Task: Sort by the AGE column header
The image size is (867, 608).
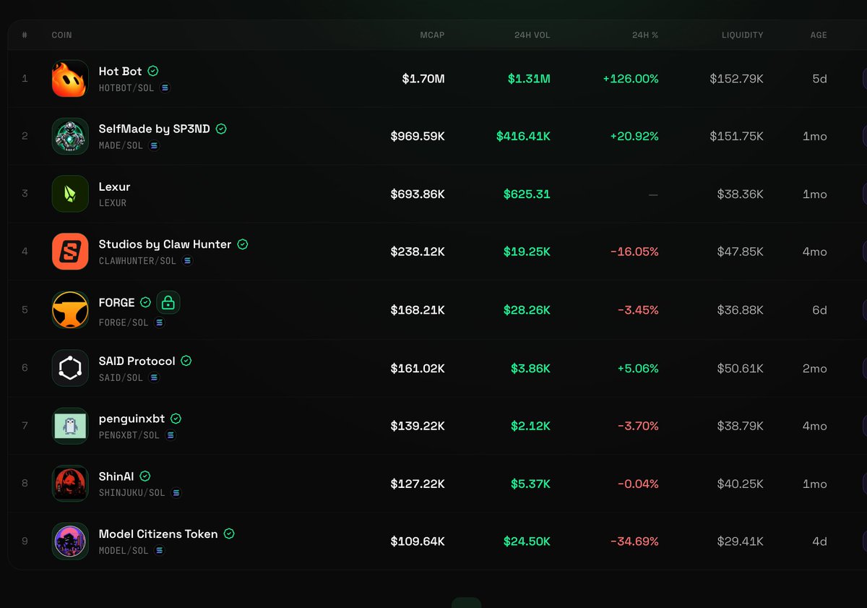Action: (x=818, y=35)
